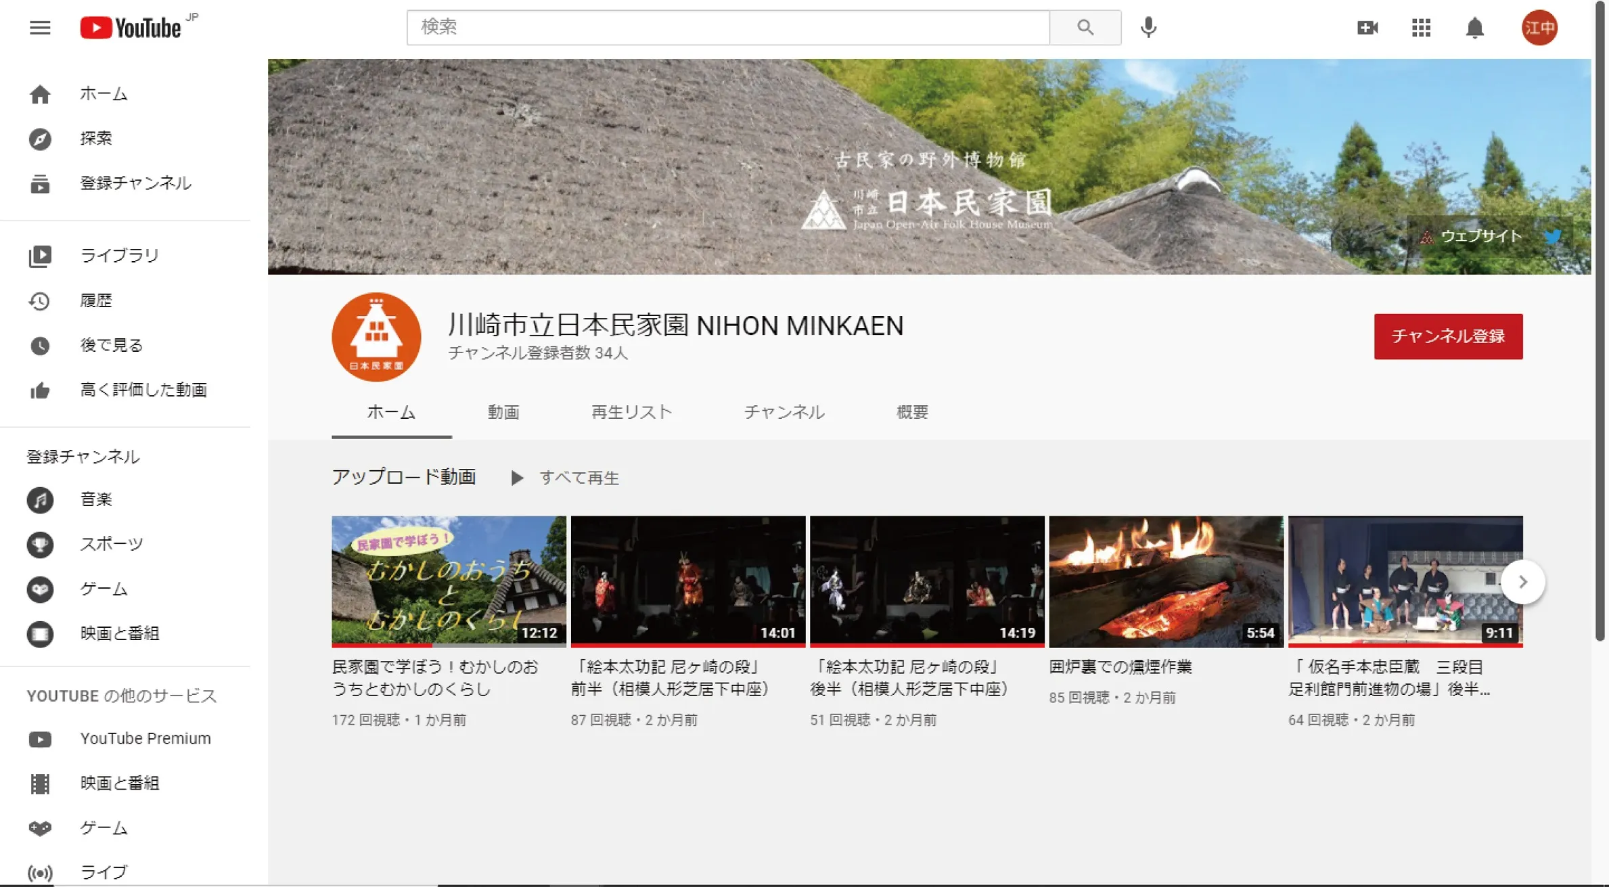Open 履歴 from the sidebar
Image resolution: width=1609 pixels, height=887 pixels.
coord(97,300)
